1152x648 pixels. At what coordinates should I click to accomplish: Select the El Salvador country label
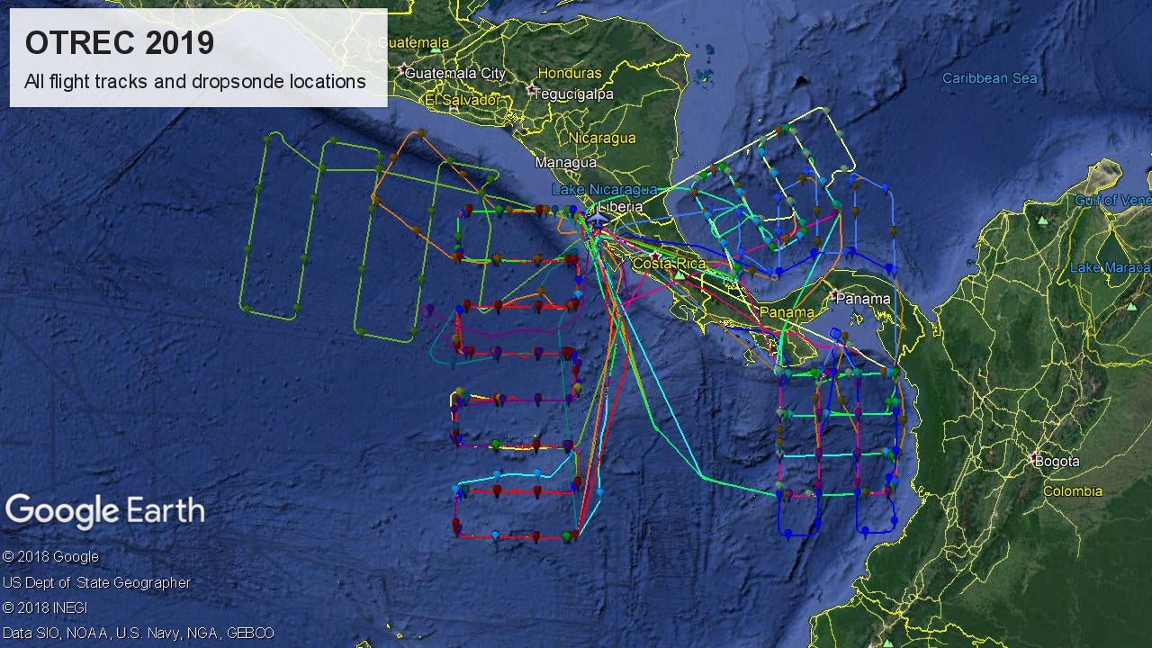[x=463, y=100]
